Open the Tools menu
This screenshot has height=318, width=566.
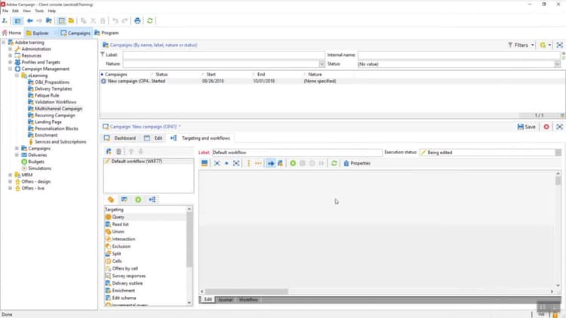point(39,11)
